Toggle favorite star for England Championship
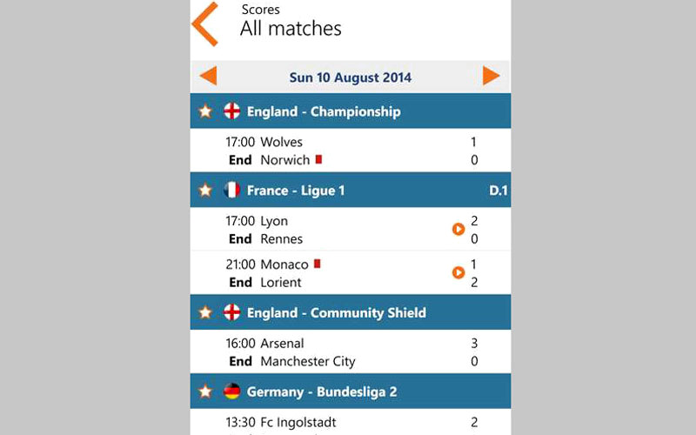696x435 pixels. pyautogui.click(x=205, y=111)
